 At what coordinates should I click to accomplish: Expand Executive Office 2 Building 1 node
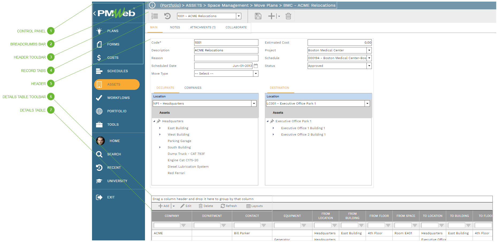click(x=273, y=135)
